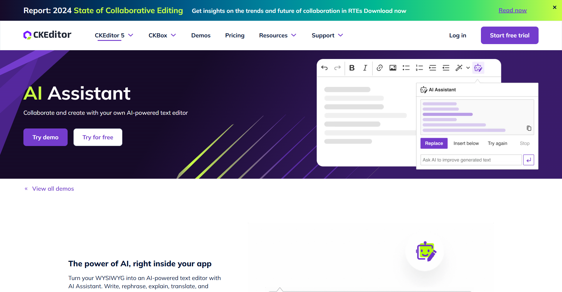Click the AI Assistant hero heading
The width and height of the screenshot is (562, 292).
(x=77, y=93)
